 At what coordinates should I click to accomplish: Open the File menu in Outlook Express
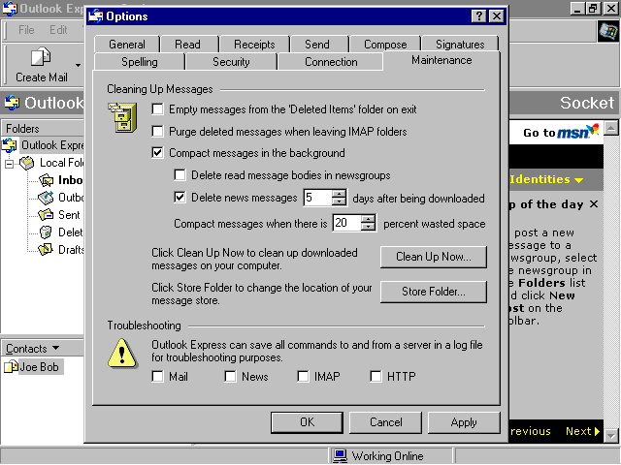coord(26,30)
